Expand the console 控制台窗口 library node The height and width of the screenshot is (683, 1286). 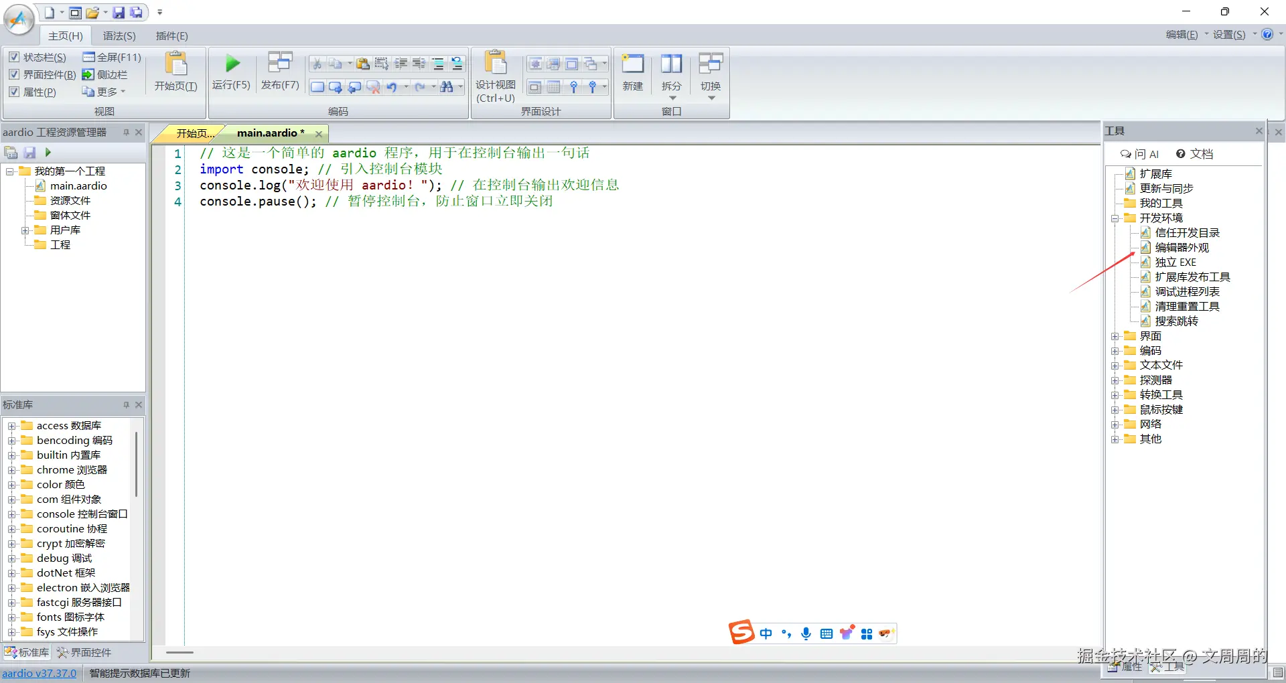tap(12, 514)
